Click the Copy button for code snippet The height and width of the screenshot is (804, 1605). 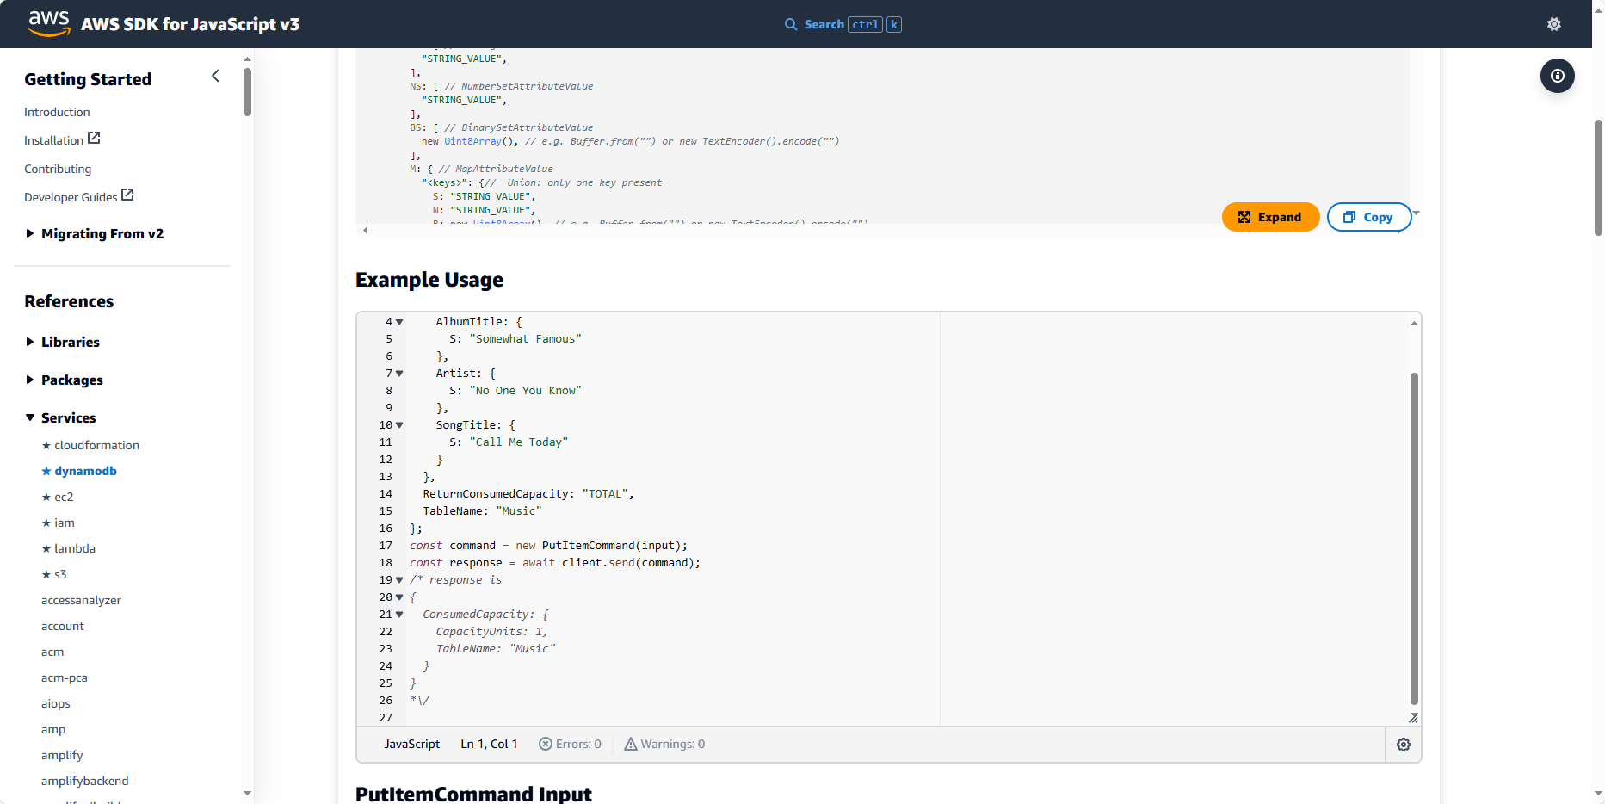click(x=1368, y=218)
